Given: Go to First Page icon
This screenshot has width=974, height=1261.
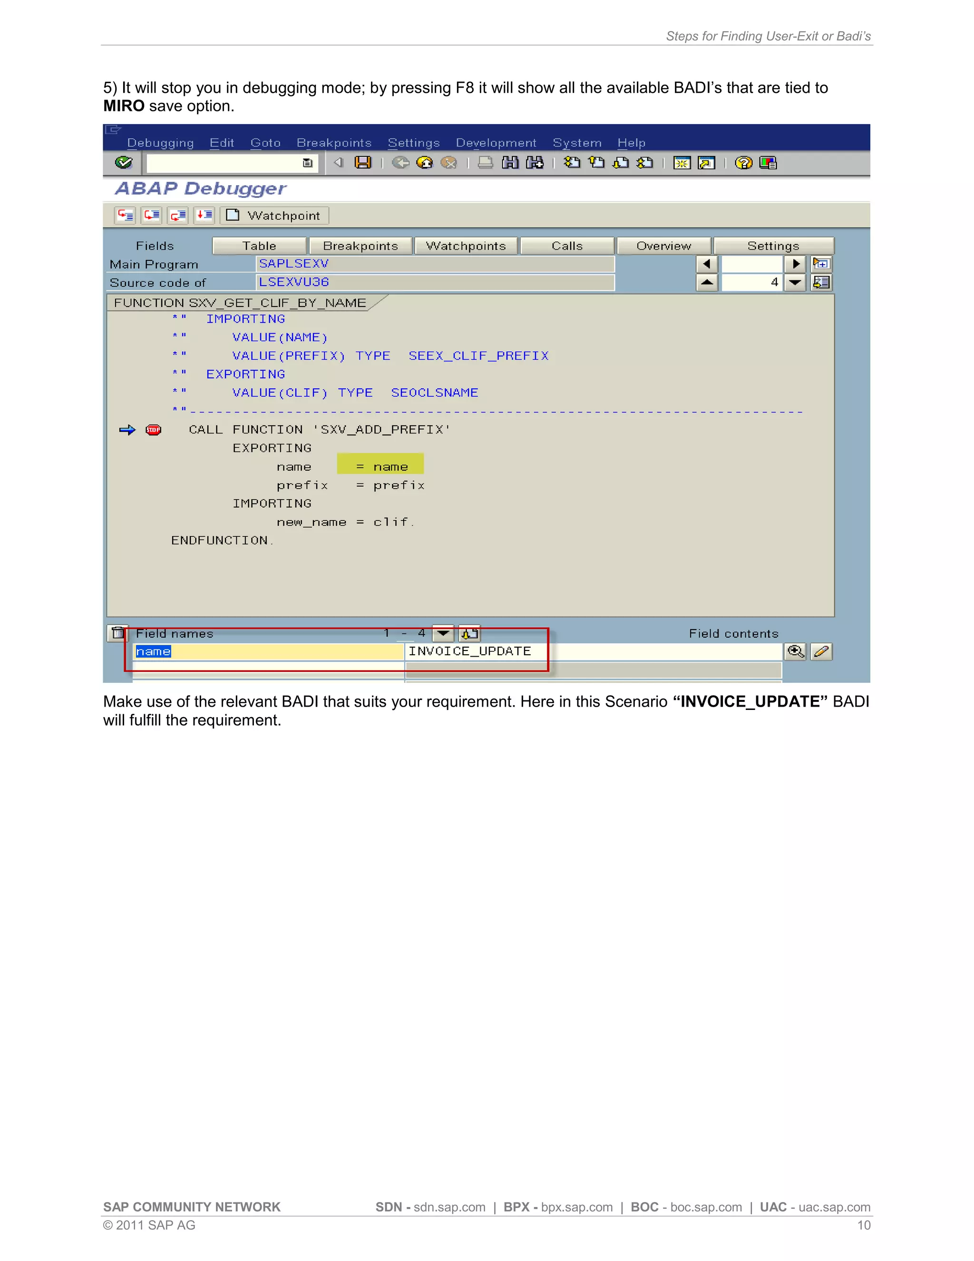Looking at the screenshot, I should tap(572, 163).
